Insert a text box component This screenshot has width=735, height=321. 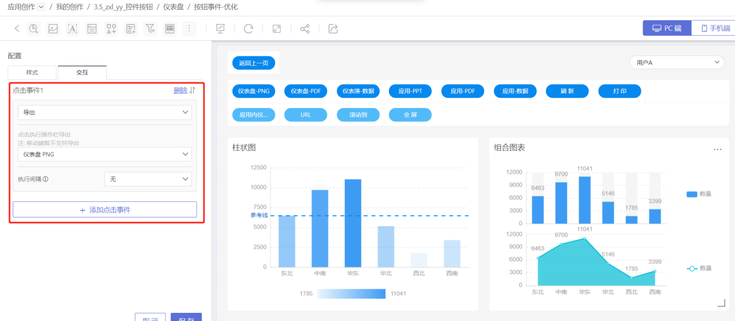(72, 29)
